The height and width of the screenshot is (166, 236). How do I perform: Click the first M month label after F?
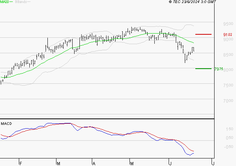tap(58, 164)
